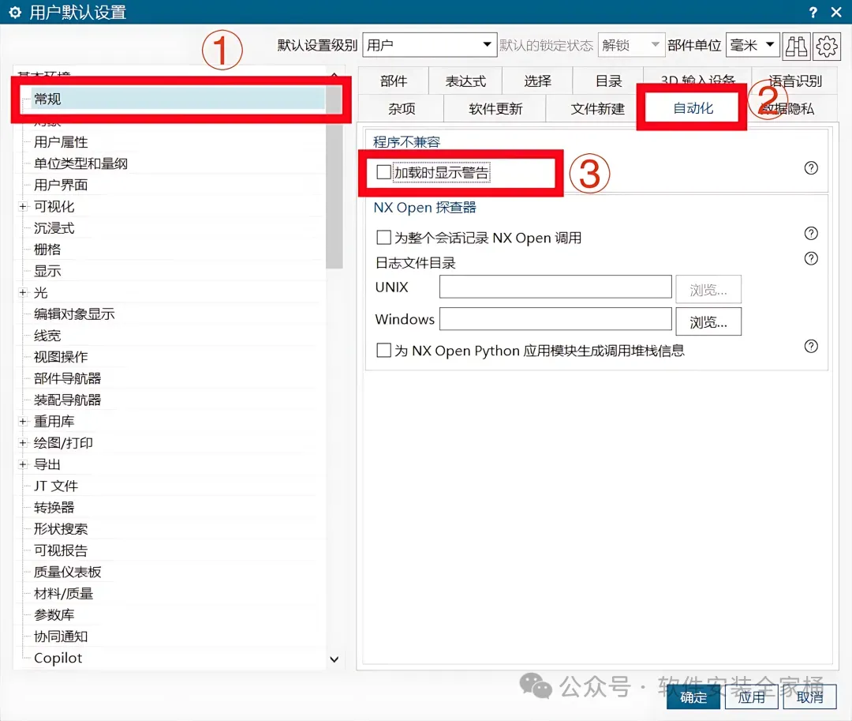The height and width of the screenshot is (721, 852).
Task: Click the tree scroll down arrow
Action: coord(334,659)
